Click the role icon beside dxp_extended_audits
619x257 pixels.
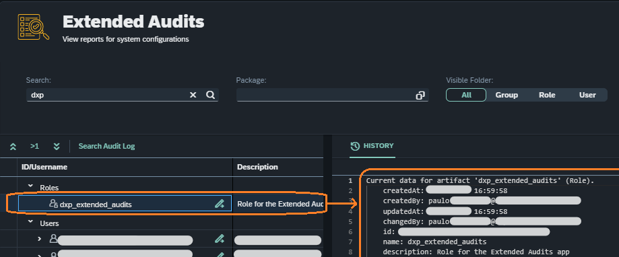click(x=53, y=203)
